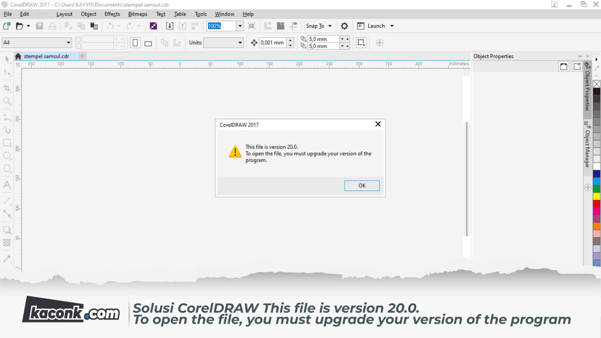This screenshot has width=601, height=338.
Task: Click the Quick customize plus on property bar
Action: [x=380, y=43]
